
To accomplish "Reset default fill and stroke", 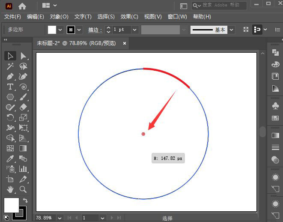I will (x=6, y=218).
